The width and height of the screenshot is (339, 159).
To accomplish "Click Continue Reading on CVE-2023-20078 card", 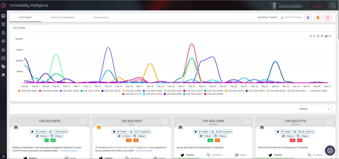I will pos(68,151).
